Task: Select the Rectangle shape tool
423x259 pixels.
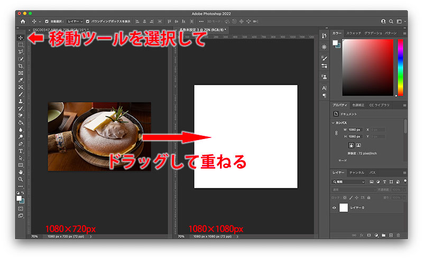Action: click(x=21, y=165)
